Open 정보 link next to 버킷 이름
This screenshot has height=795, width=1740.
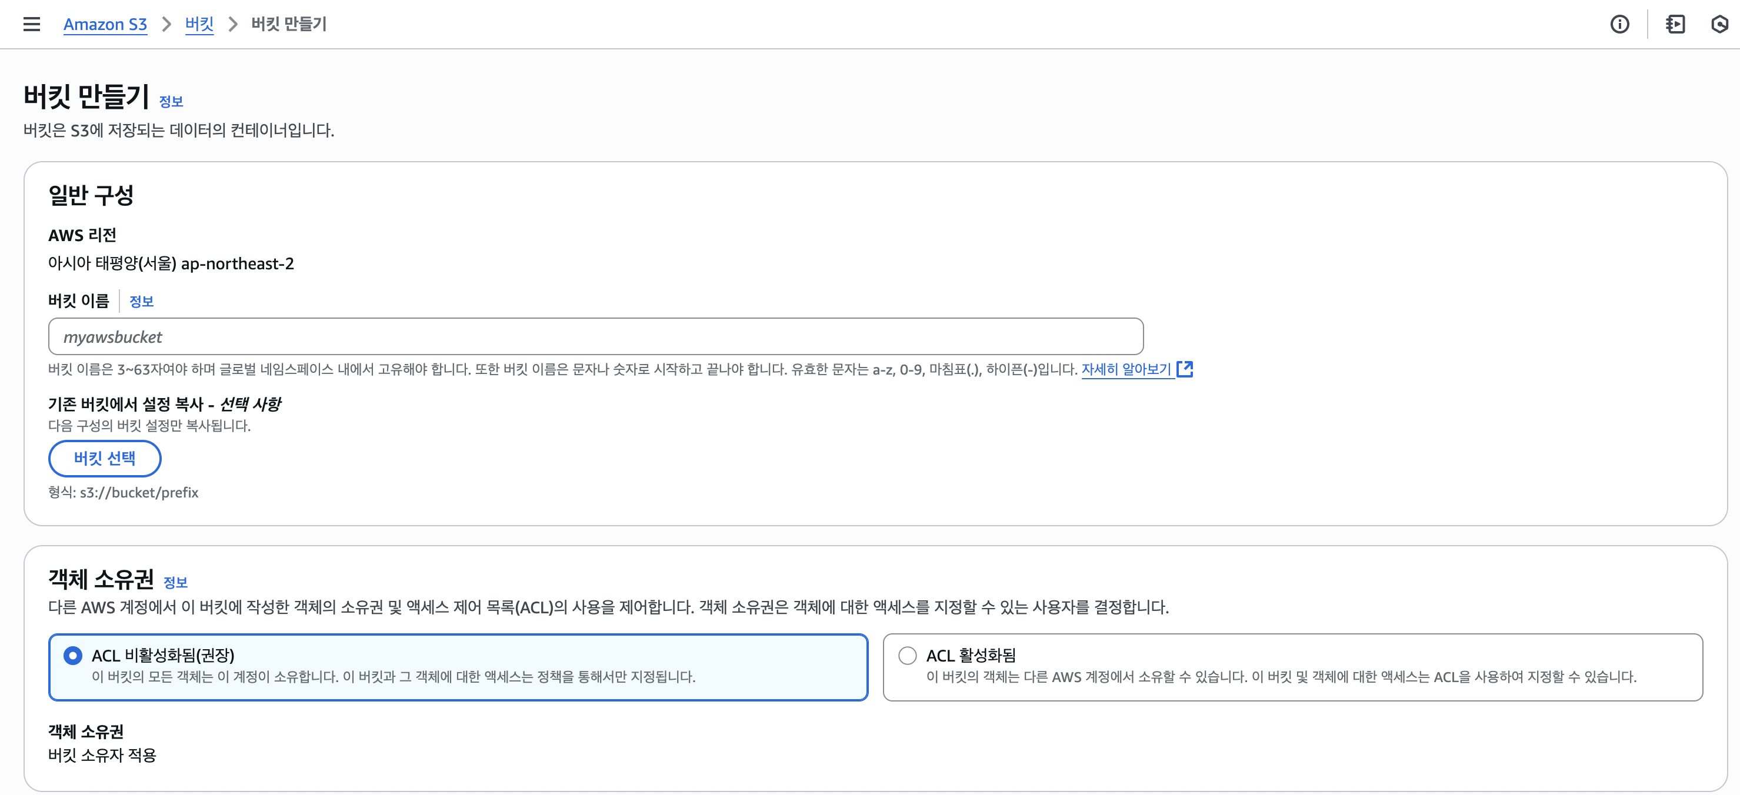click(141, 301)
